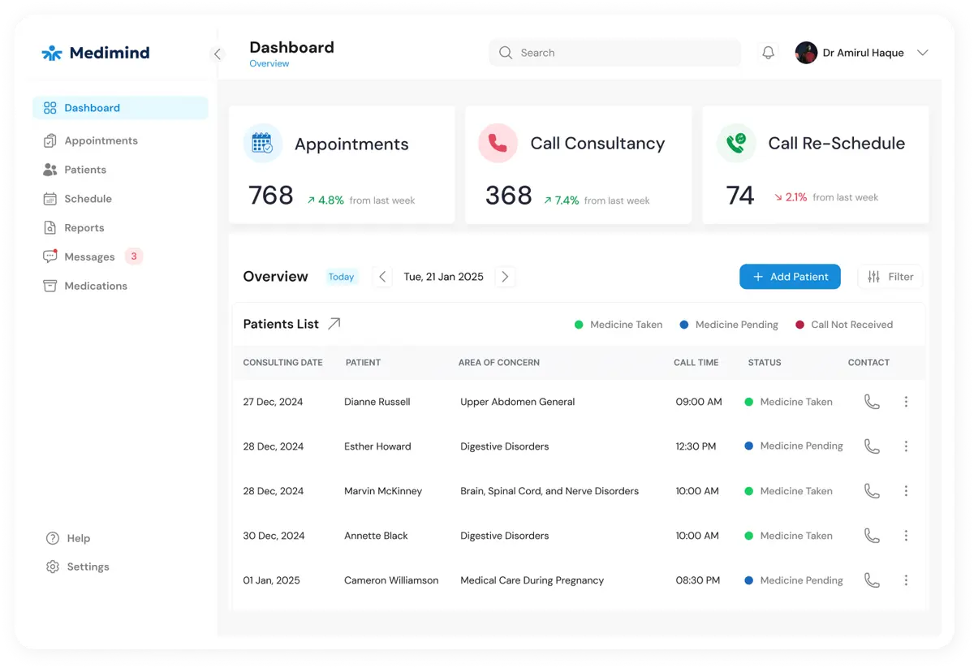This screenshot has height=668, width=974.
Task: Jump to Today in the overview
Action: click(341, 277)
